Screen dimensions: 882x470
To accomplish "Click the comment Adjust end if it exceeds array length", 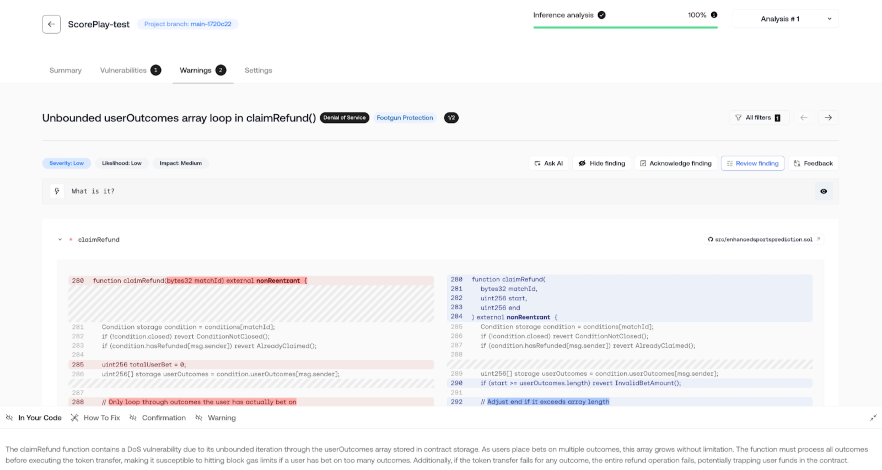I will (x=548, y=401).
